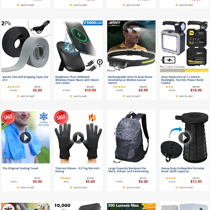Click star rating of Gorilla Ties tape

[13, 87]
